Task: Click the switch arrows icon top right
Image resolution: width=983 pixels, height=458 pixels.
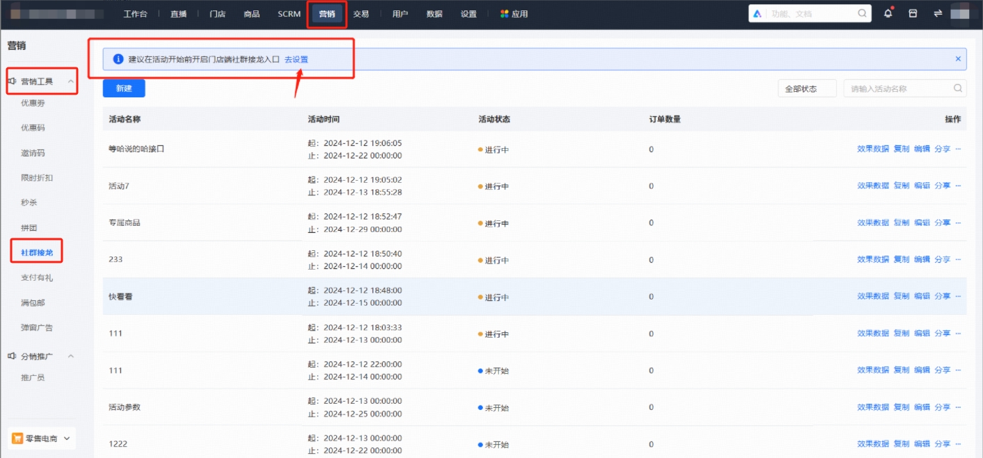Action: click(x=936, y=13)
